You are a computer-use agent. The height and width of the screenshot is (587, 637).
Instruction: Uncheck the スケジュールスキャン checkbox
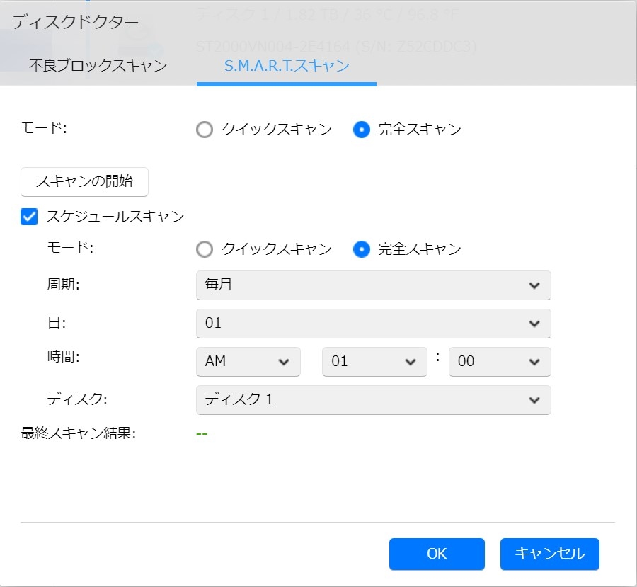30,217
